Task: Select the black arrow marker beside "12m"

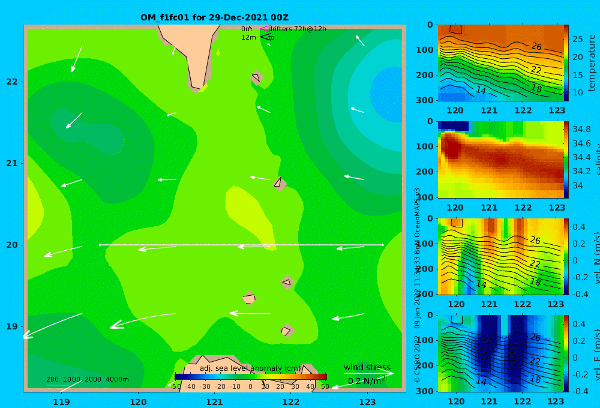Action: coord(265,37)
